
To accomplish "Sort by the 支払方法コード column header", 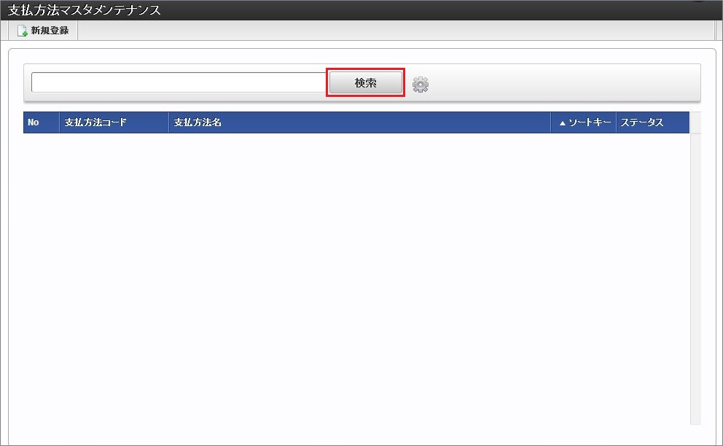I will [x=114, y=122].
